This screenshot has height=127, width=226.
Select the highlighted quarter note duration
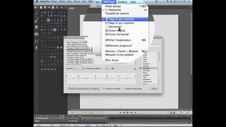pos(48,20)
